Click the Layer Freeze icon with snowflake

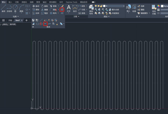(x=103, y=10)
